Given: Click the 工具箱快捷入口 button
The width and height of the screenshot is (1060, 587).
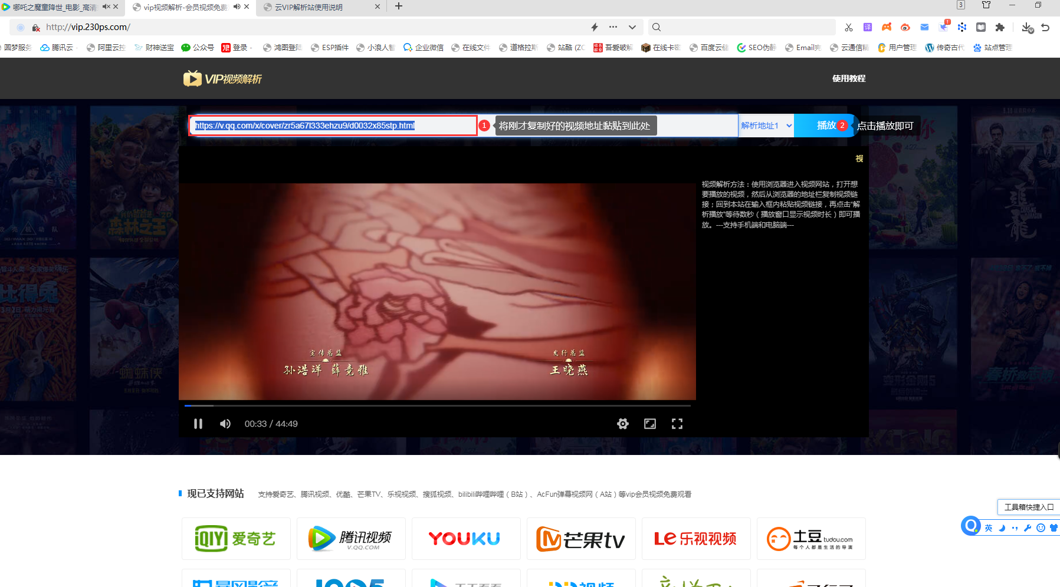Looking at the screenshot, I should click(1029, 507).
